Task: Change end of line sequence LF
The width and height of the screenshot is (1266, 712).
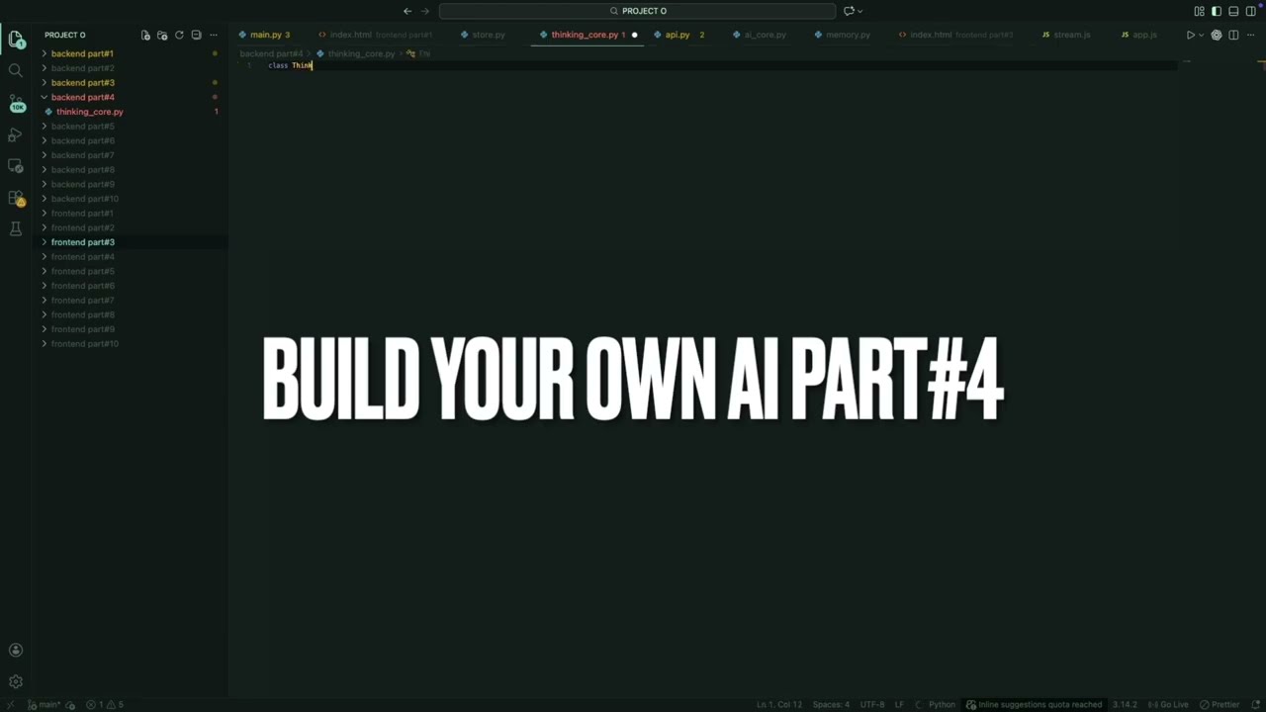Action: coord(900,704)
